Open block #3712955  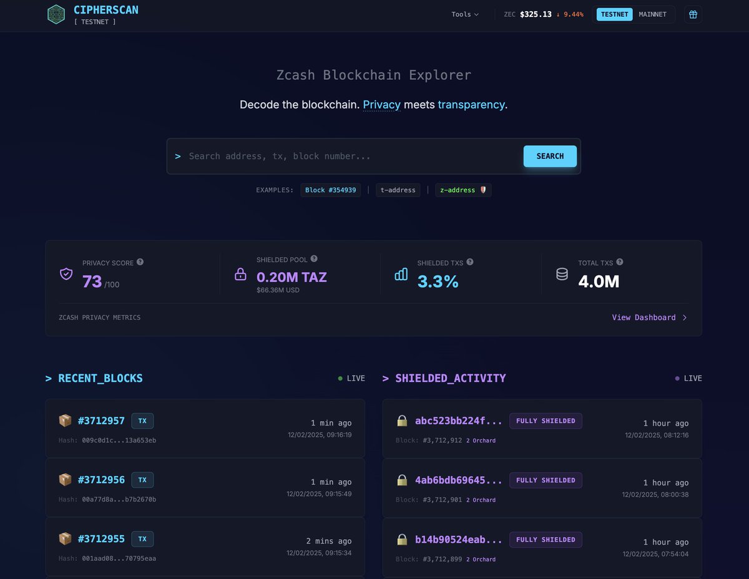coord(101,539)
